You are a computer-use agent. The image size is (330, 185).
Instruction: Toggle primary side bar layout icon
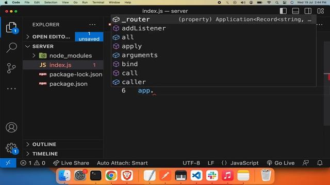click(x=283, y=11)
